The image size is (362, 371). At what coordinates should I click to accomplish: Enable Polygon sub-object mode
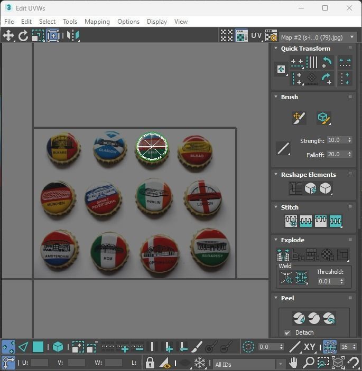38,347
